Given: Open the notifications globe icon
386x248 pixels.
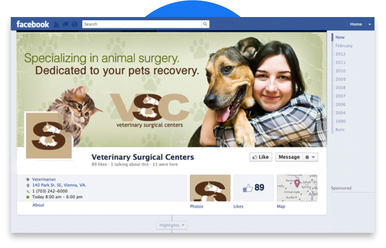Looking at the screenshot, I should (x=74, y=24).
